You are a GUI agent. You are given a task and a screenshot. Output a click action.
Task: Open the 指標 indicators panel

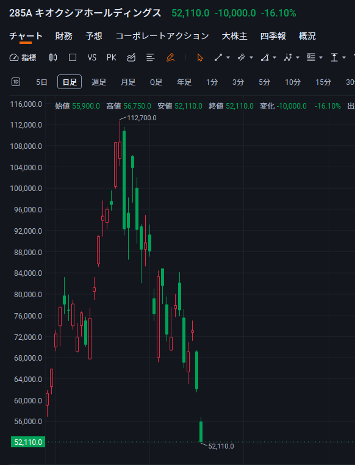[x=23, y=57]
